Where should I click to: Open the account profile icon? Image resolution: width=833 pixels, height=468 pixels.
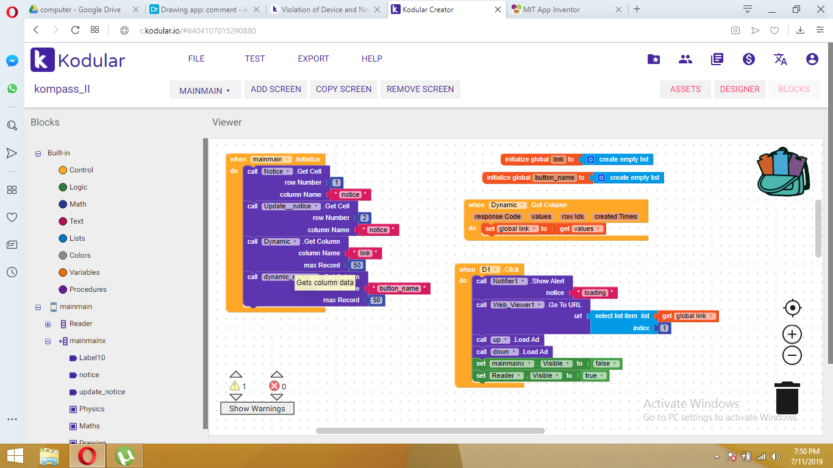point(812,59)
